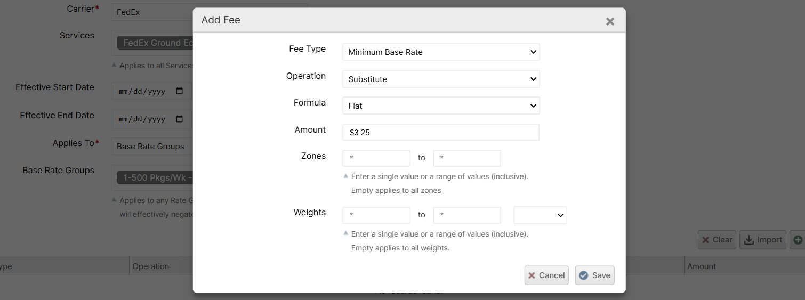Screen dimensions: 805x300
Task: Click the Applies To Base Rate Groups selector
Action: coord(151,147)
